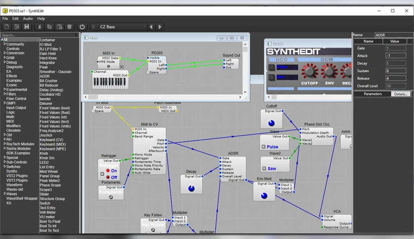
Task: Select the ADSR module in list
Action: point(45,76)
